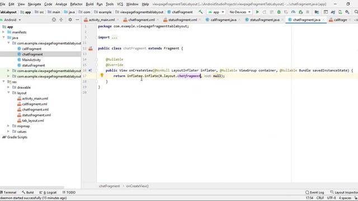
Task: Expand the manifests folder
Action: (x=3, y=32)
